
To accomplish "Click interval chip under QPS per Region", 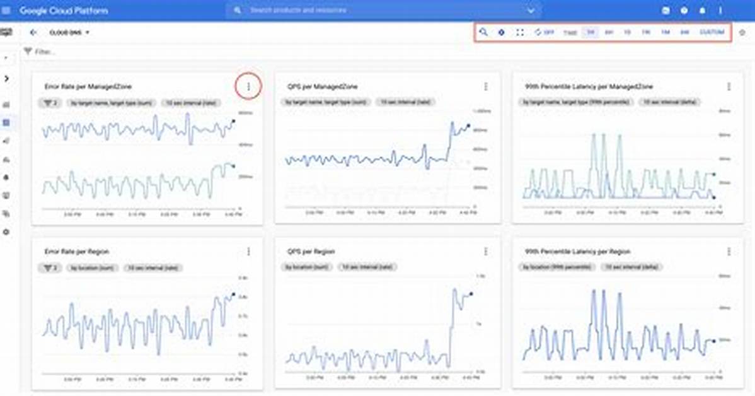I will point(367,267).
